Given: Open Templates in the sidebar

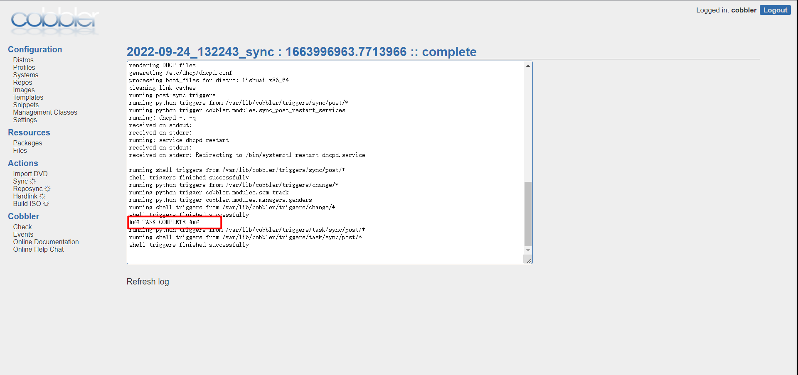Looking at the screenshot, I should point(28,98).
